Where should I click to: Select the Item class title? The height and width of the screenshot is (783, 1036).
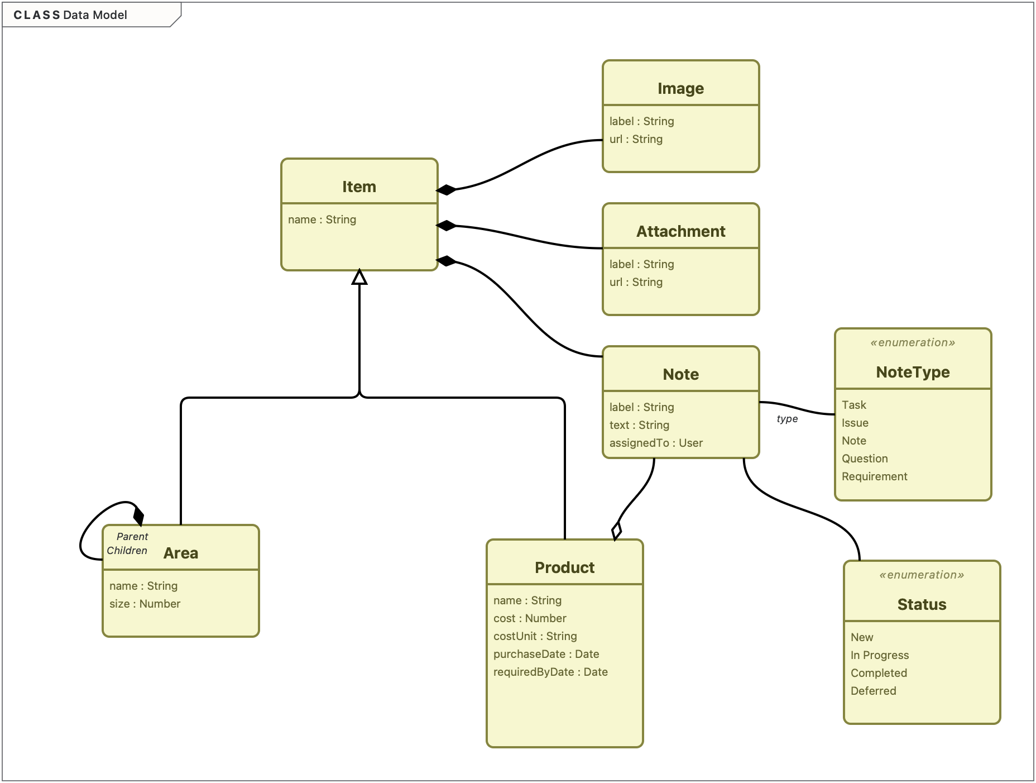click(x=359, y=187)
